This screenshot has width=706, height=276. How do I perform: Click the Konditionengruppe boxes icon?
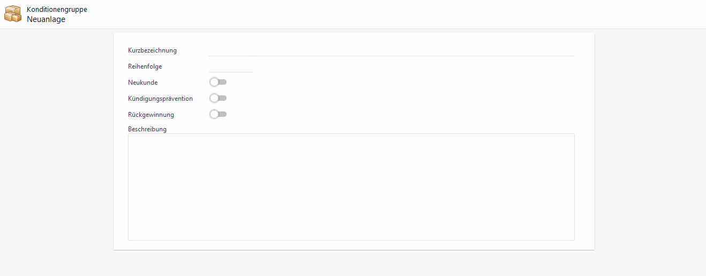(13, 14)
